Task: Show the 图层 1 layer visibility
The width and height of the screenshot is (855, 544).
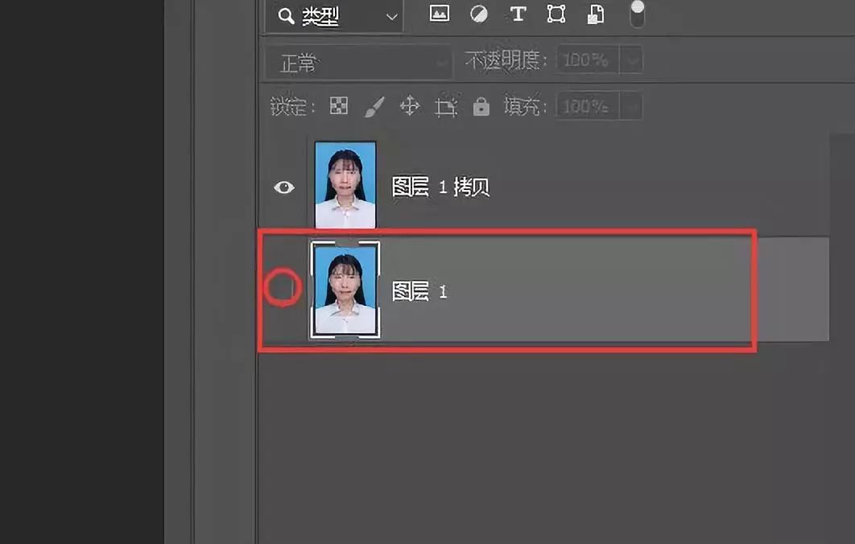Action: tap(283, 287)
